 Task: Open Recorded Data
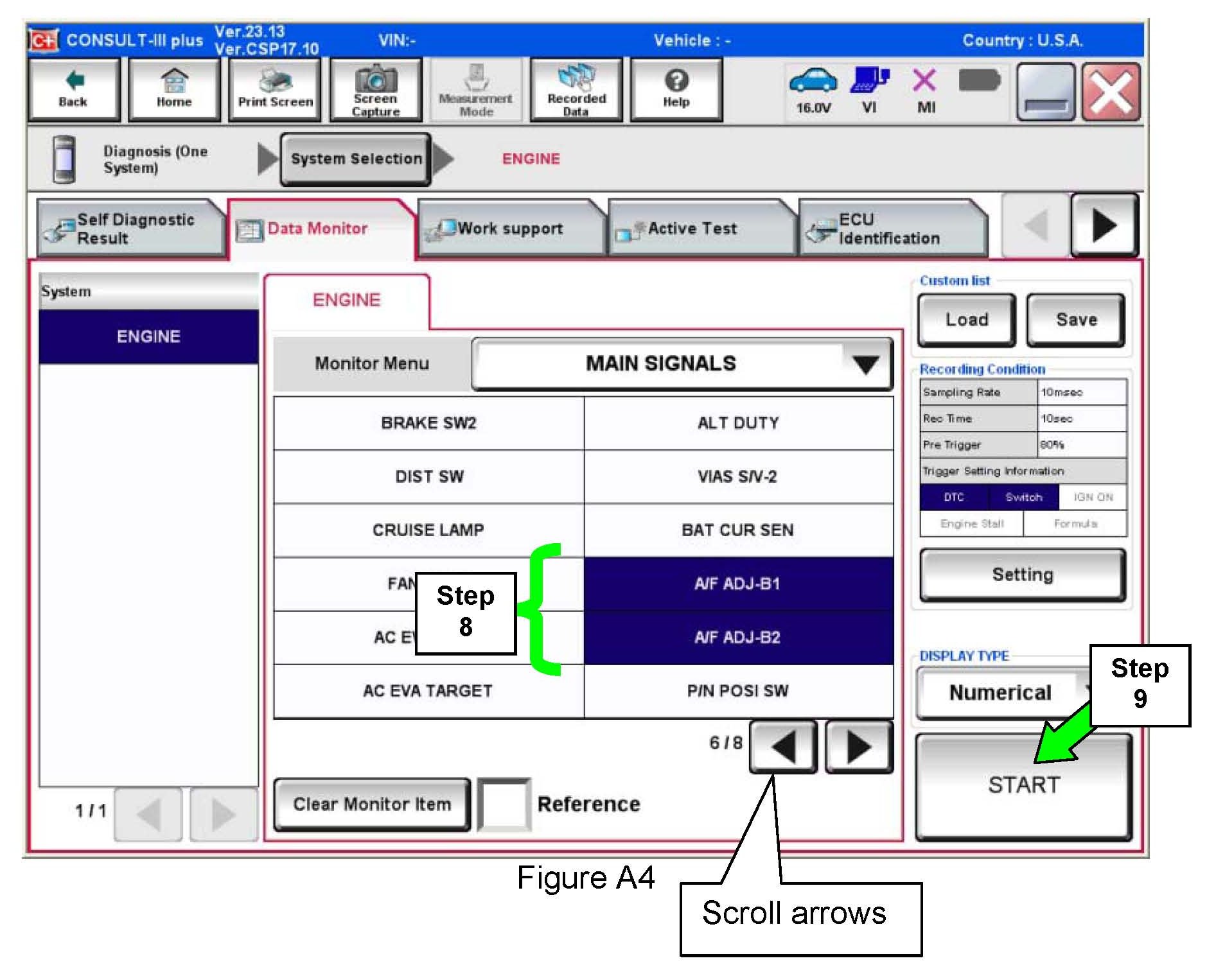tap(576, 90)
